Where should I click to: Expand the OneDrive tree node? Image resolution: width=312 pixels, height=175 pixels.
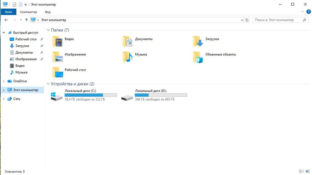(x=4, y=81)
